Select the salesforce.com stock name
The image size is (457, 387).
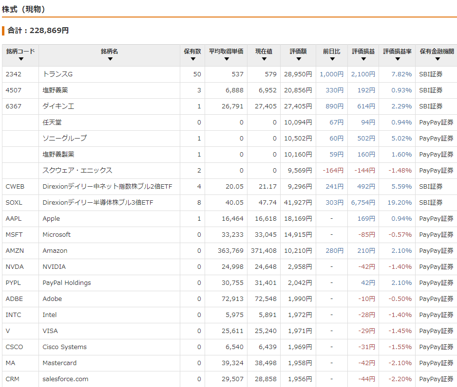[65, 379]
